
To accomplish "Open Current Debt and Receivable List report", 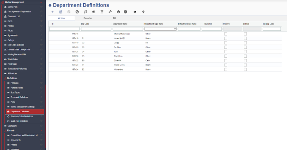I will tap(24, 135).
